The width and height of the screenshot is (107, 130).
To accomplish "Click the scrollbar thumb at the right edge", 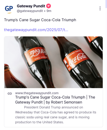I will [106, 4].
